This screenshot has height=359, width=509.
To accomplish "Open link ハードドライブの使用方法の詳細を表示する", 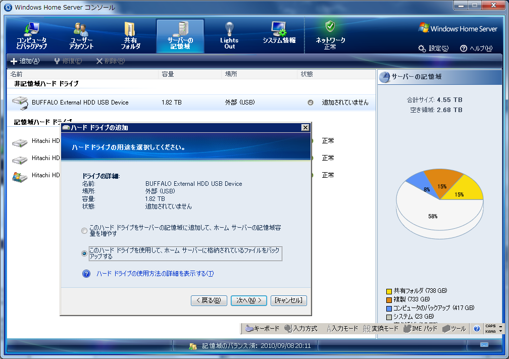I will pos(155,274).
